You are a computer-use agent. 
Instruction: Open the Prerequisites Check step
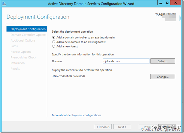click(23, 58)
